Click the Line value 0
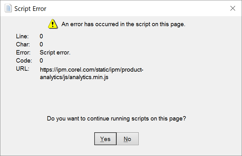The width and height of the screenshot is (242, 156). pyautogui.click(x=41, y=36)
